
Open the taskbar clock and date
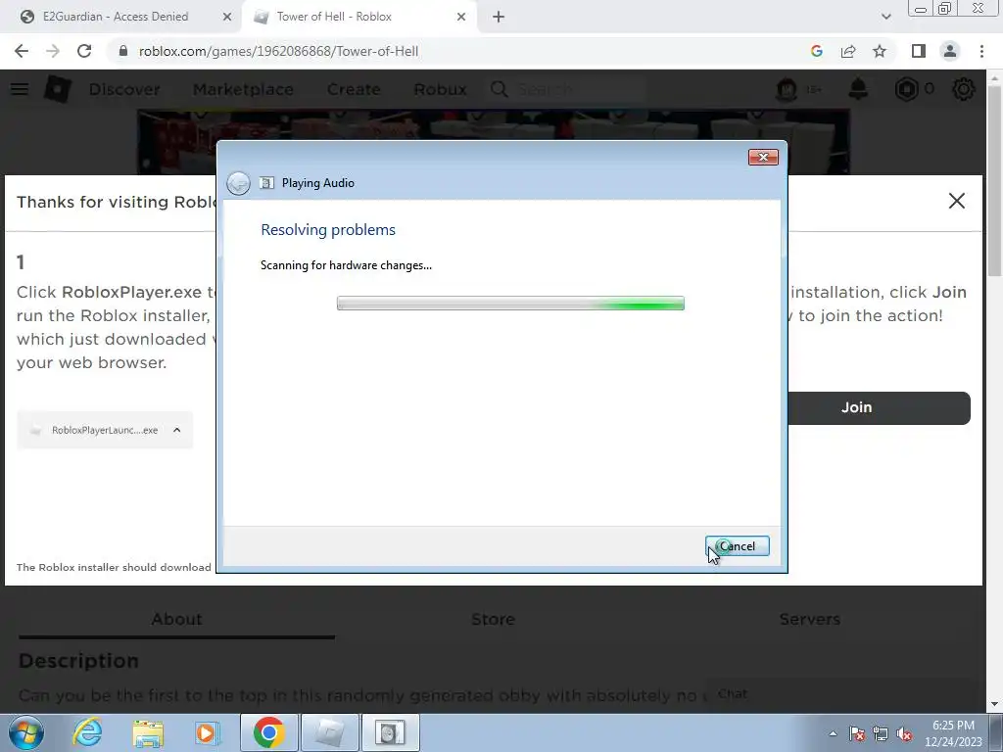[x=953, y=733]
